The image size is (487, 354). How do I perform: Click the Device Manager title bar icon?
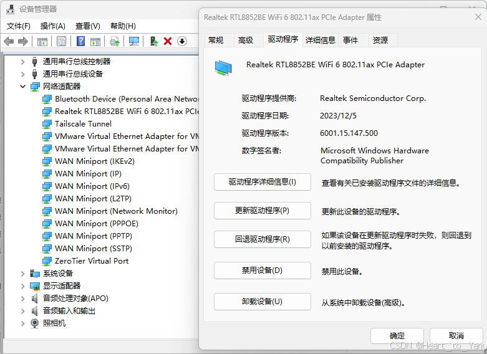coord(10,9)
